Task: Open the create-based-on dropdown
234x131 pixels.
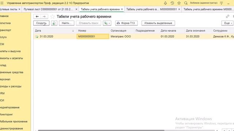Action: pos(107,23)
